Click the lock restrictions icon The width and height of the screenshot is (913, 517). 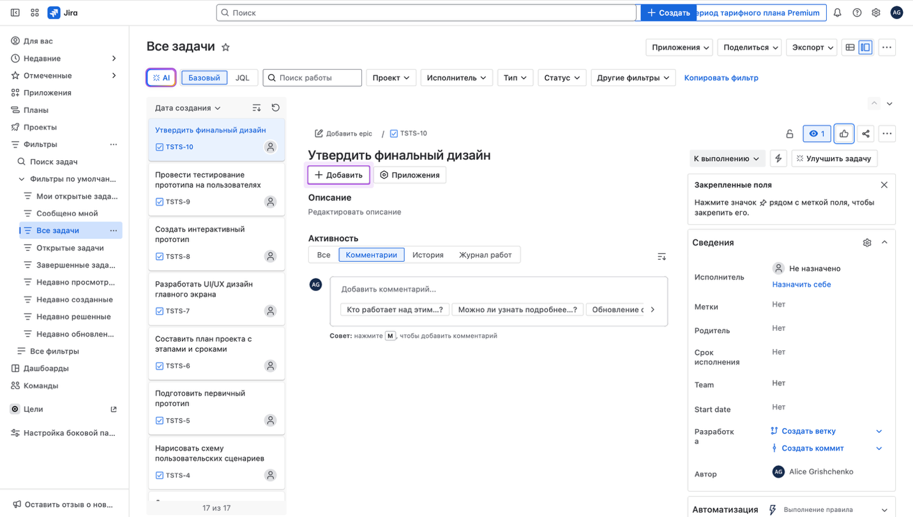point(789,133)
